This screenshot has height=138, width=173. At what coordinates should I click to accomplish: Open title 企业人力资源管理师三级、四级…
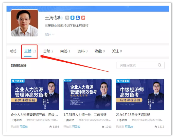34,115
